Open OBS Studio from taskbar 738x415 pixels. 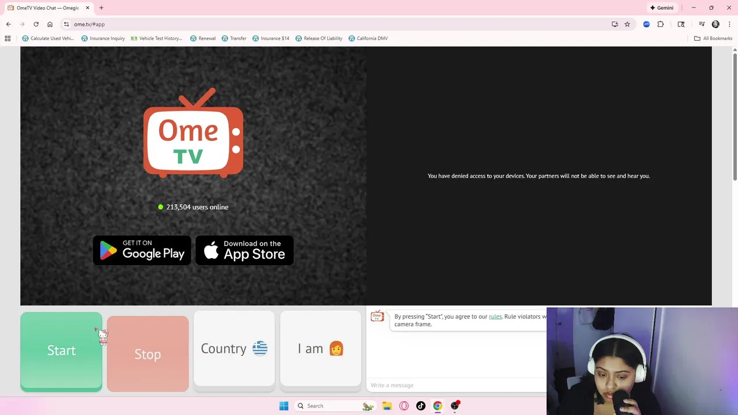455,406
